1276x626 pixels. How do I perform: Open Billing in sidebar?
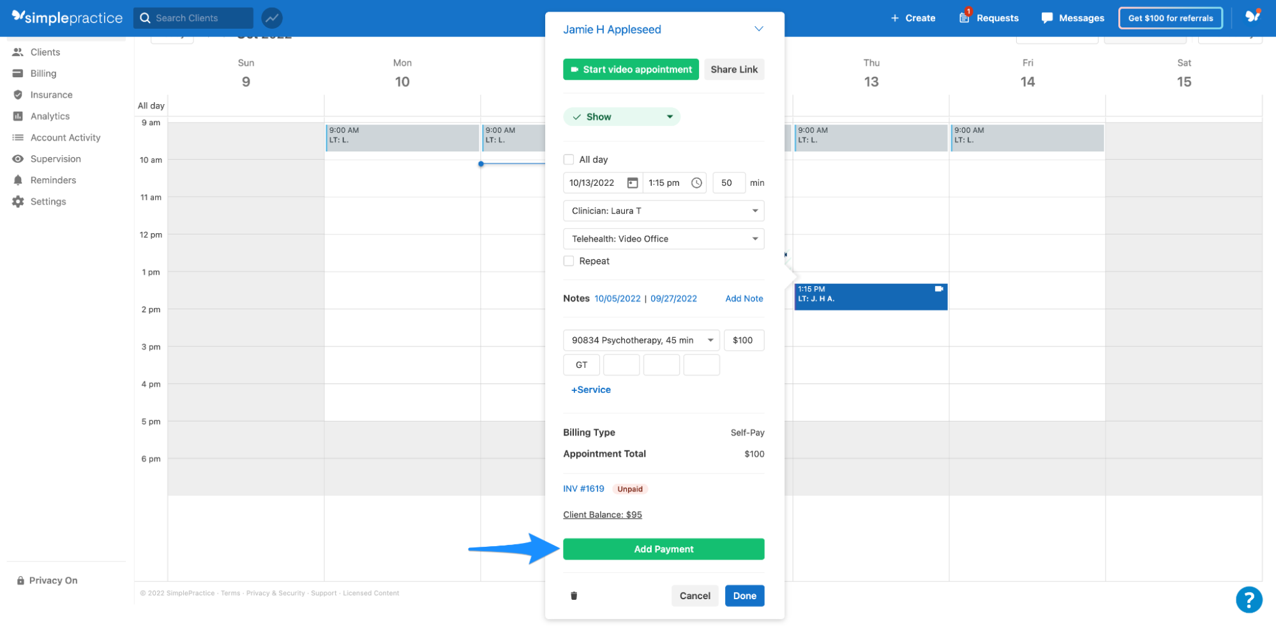point(34,73)
